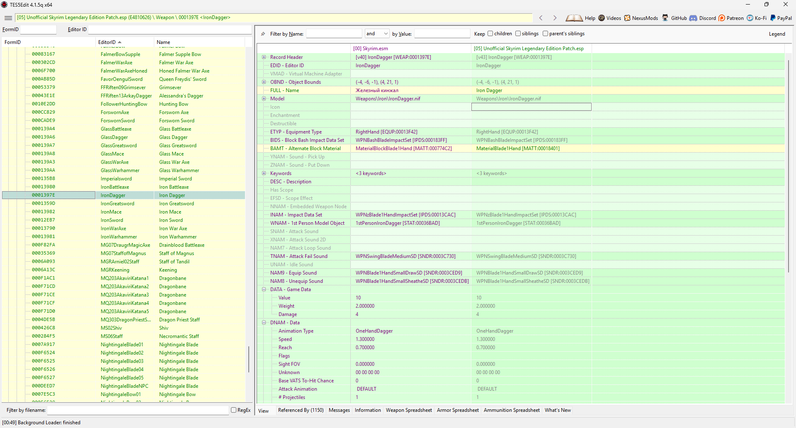Image resolution: width=796 pixels, height=428 pixels.
Task: Click the forward navigation arrow
Action: click(x=555, y=18)
